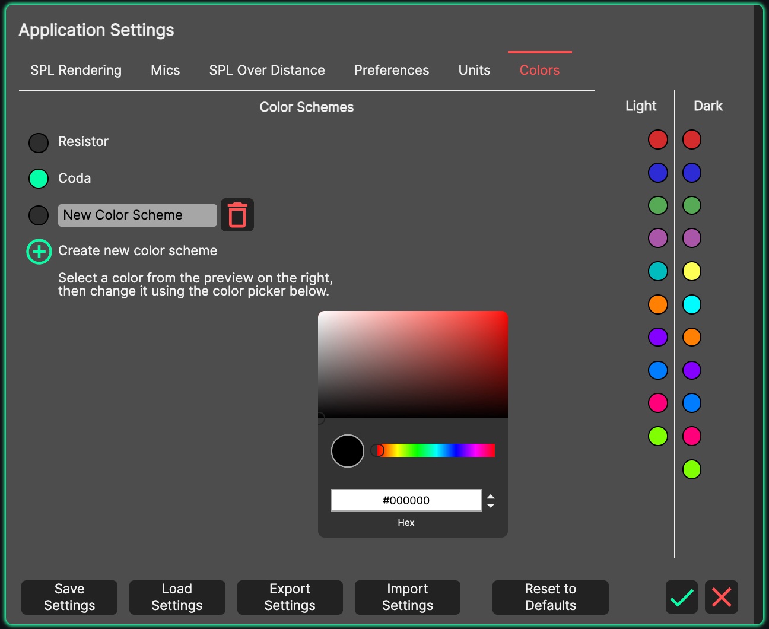The width and height of the screenshot is (769, 629).
Task: Switch to the Units tab
Action: 475,70
